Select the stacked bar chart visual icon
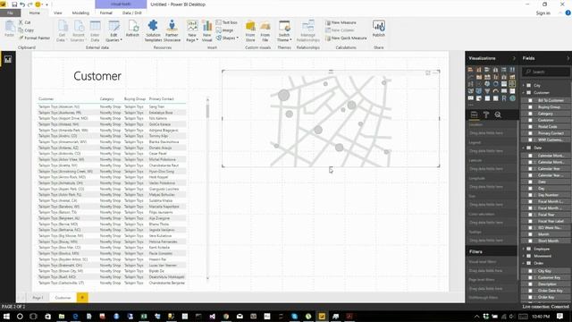This screenshot has width=572, height=322. tap(471, 70)
